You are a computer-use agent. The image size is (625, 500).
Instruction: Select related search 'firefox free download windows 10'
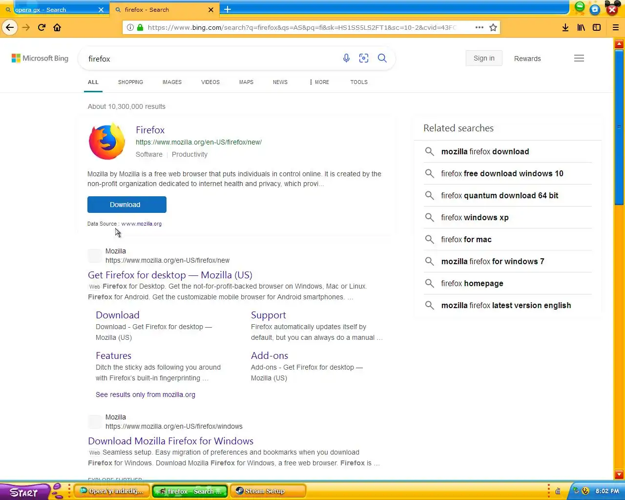pos(508,173)
